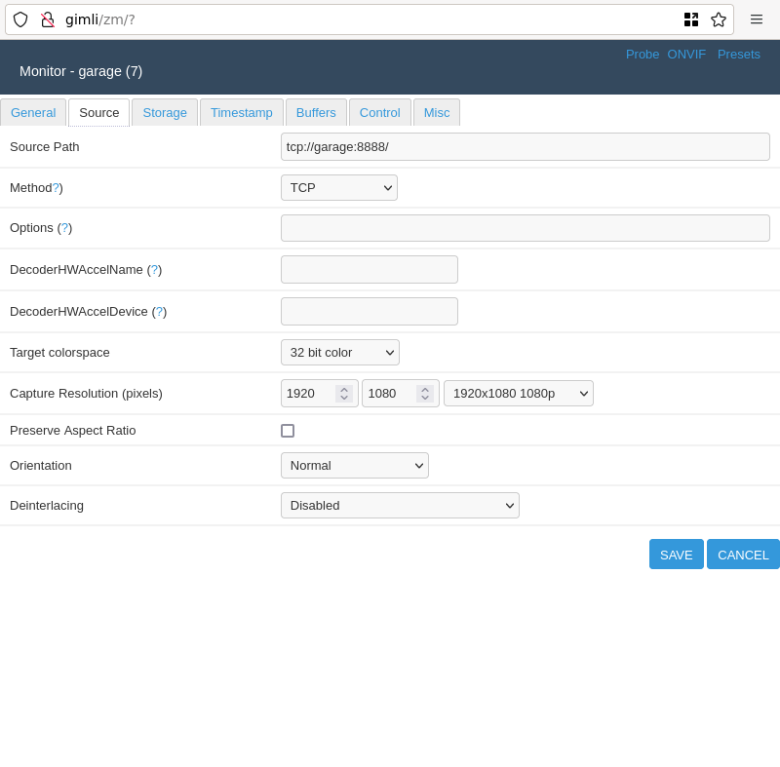Click the height 1080 spinner arrows
The width and height of the screenshot is (780, 767).
pyautogui.click(x=425, y=393)
